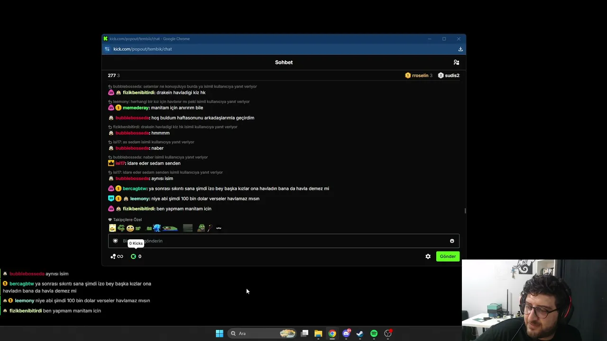Screen dimensions: 607x341
Task: Insert the dark gray square emote
Action: coord(188,228)
